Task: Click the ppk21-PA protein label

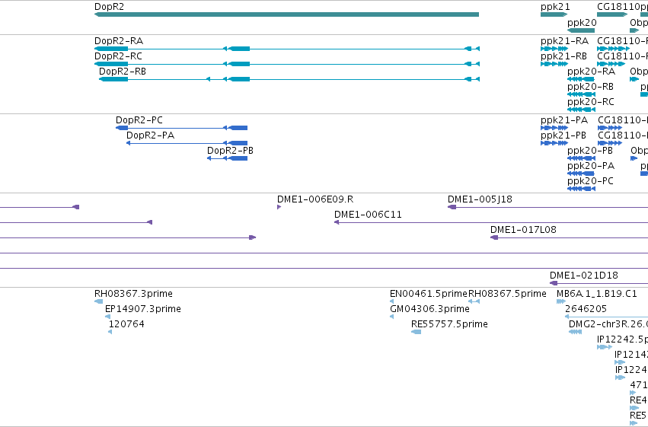Action: coord(564,120)
